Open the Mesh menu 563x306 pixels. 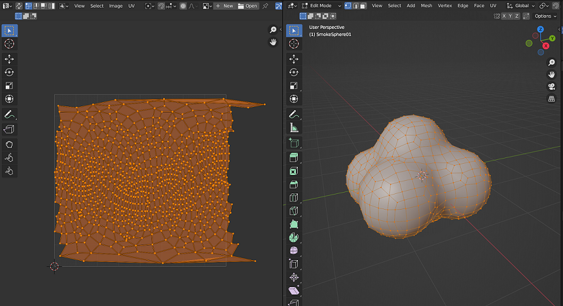coord(426,6)
